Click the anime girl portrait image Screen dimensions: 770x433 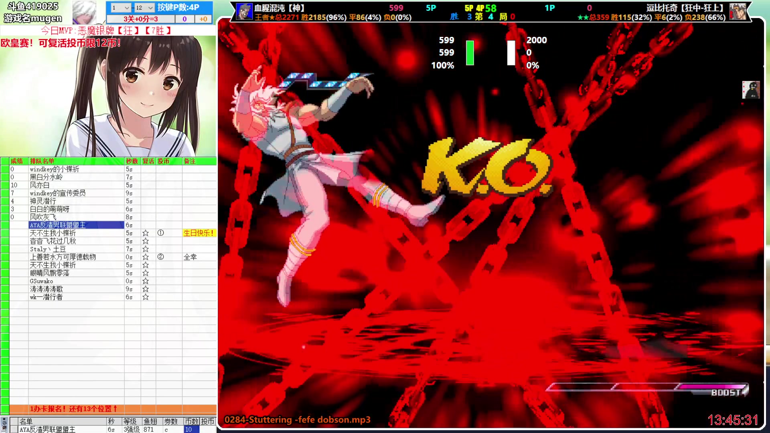click(108, 96)
